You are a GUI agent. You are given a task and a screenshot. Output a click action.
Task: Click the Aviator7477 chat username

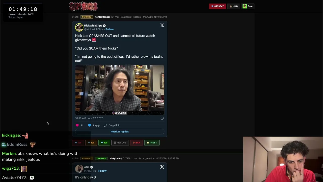coord(14,178)
